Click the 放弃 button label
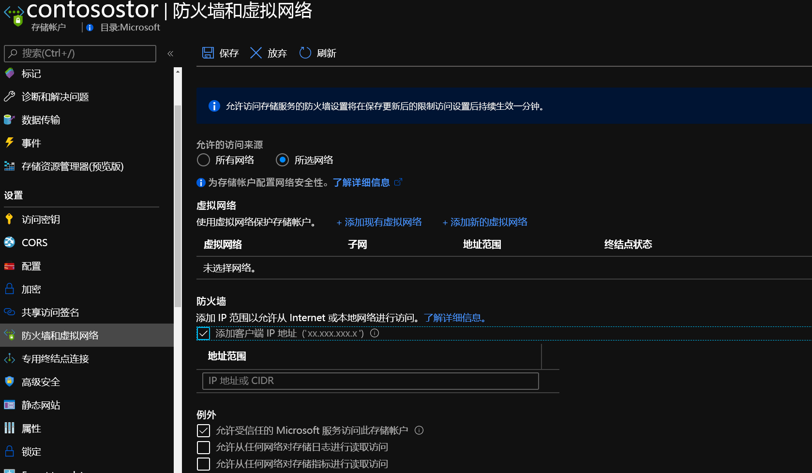812x473 pixels. [277, 53]
